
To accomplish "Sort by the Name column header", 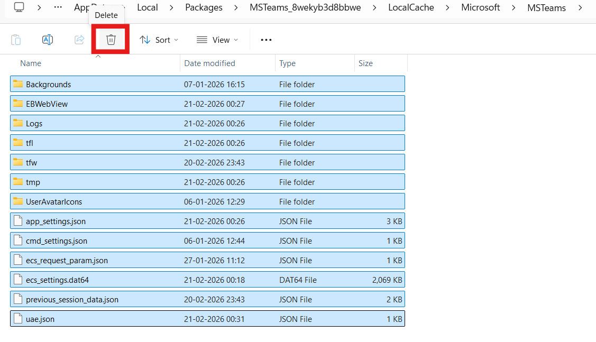I will (x=31, y=63).
